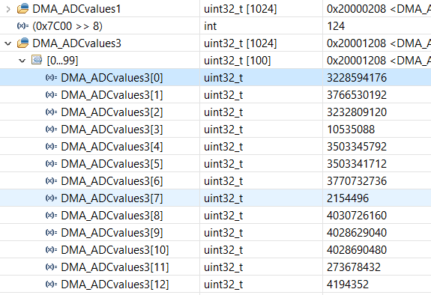Click the value 4028629040

357,233
